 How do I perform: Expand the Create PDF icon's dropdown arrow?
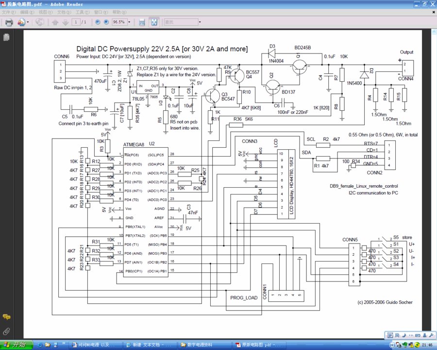28,22
